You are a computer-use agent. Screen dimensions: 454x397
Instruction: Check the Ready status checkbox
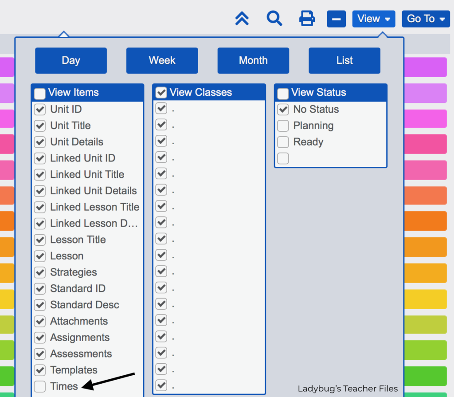(x=283, y=142)
